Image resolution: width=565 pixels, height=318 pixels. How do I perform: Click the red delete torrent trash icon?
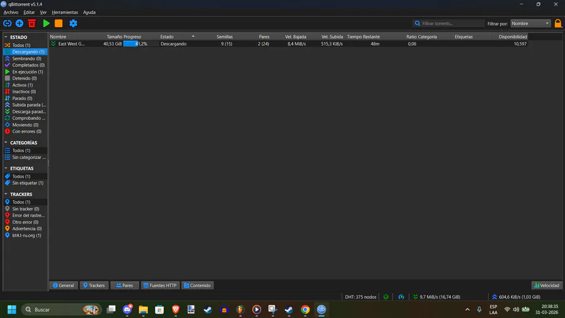[32, 23]
